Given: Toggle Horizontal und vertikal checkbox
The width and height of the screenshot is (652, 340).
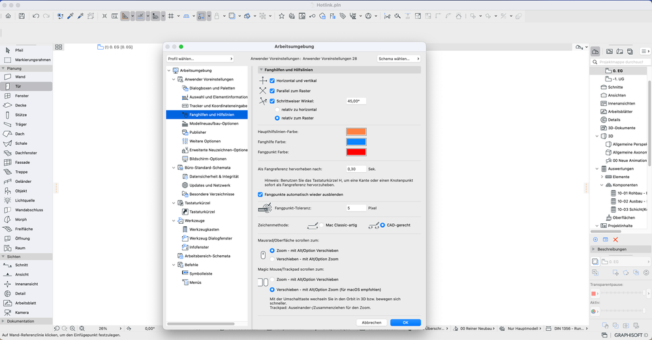Looking at the screenshot, I should [272, 81].
